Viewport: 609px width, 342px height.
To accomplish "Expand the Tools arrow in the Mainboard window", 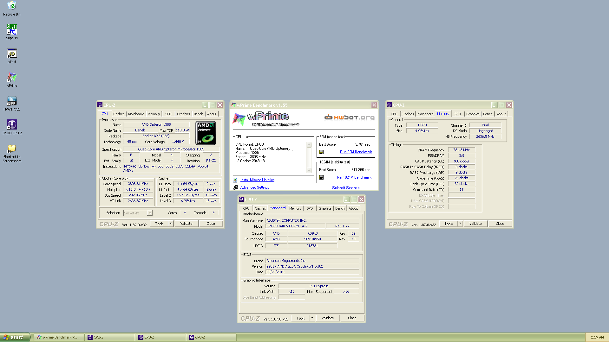I will pos(312,318).
